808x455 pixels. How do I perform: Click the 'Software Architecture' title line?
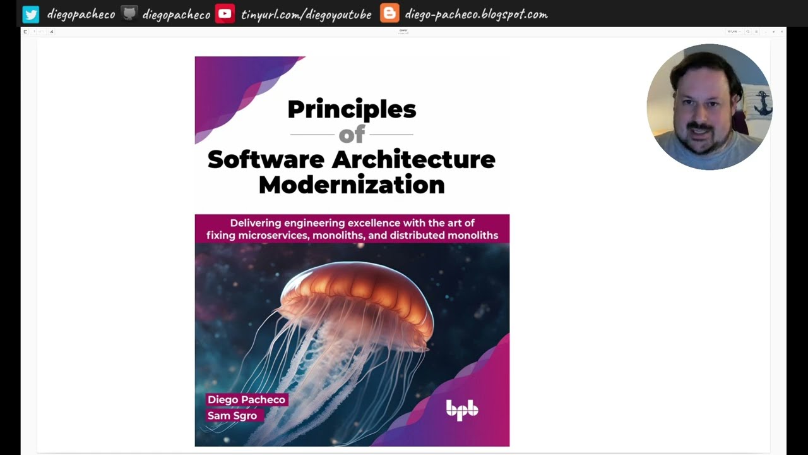click(x=351, y=159)
